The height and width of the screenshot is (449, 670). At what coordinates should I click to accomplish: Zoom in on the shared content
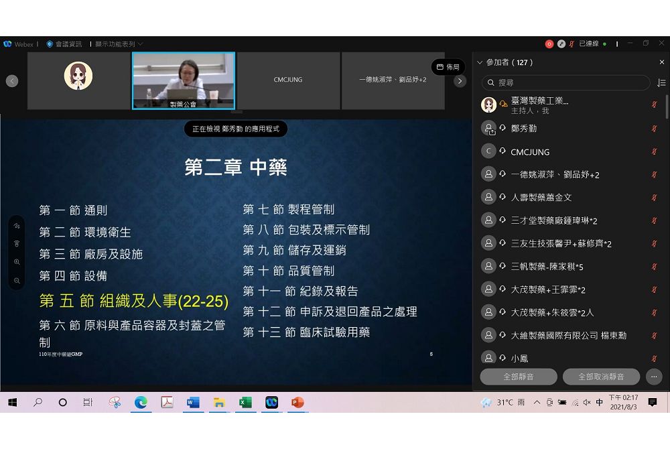click(x=17, y=262)
